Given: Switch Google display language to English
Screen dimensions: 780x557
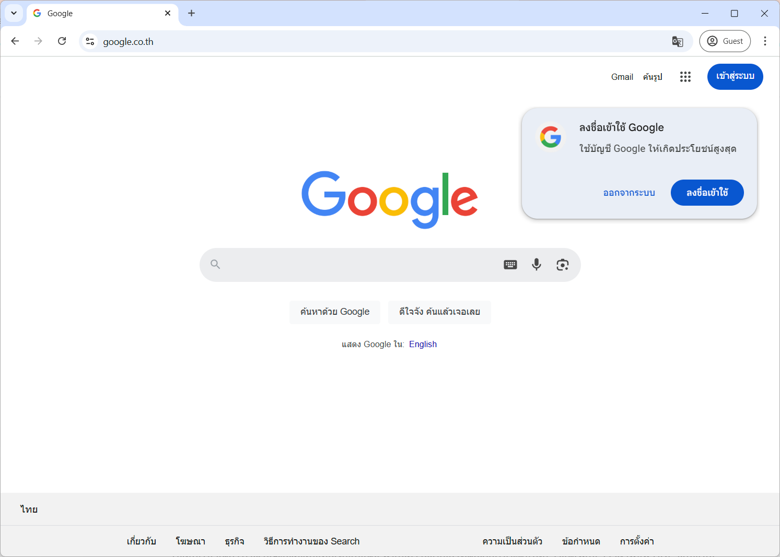Looking at the screenshot, I should pyautogui.click(x=423, y=344).
